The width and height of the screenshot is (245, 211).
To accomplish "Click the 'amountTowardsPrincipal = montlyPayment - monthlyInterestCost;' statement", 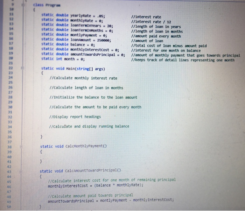I will click(x=111, y=201).
